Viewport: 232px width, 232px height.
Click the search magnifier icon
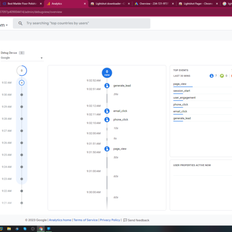21,23
